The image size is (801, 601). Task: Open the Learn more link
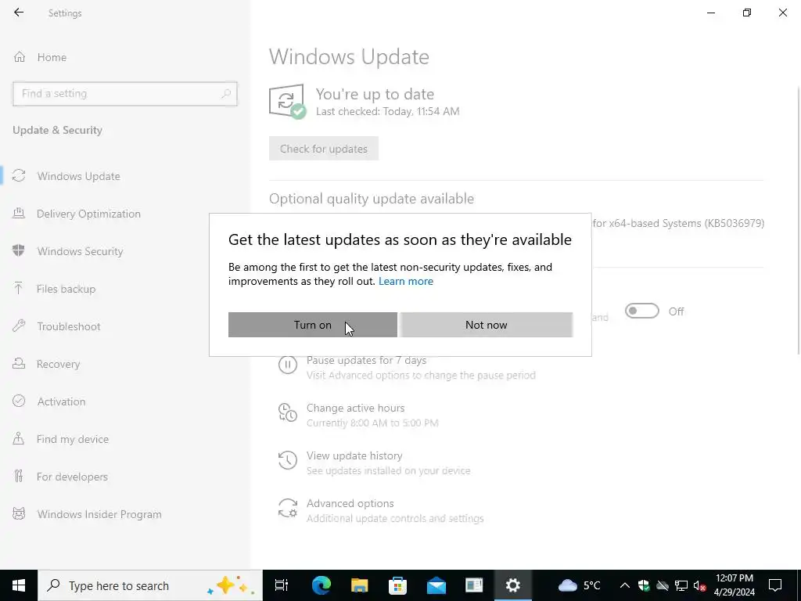[x=406, y=281]
